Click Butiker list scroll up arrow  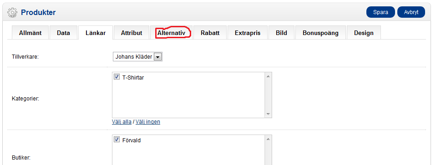[268, 139]
